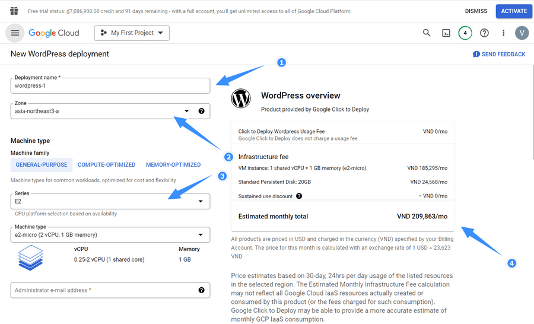
Task: Open the account avatar labeled V
Action: pos(522,33)
